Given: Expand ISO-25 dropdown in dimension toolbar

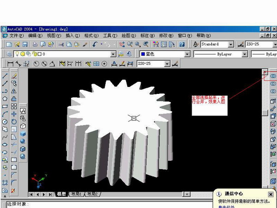Looking at the screenshot, I should (167, 64).
